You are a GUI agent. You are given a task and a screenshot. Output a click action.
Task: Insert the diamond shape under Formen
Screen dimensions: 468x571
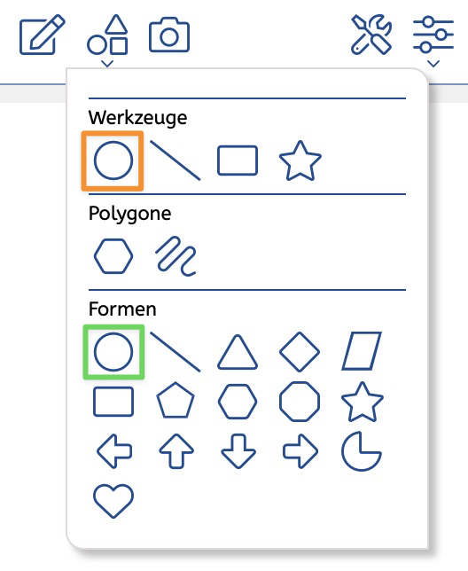[x=300, y=352]
